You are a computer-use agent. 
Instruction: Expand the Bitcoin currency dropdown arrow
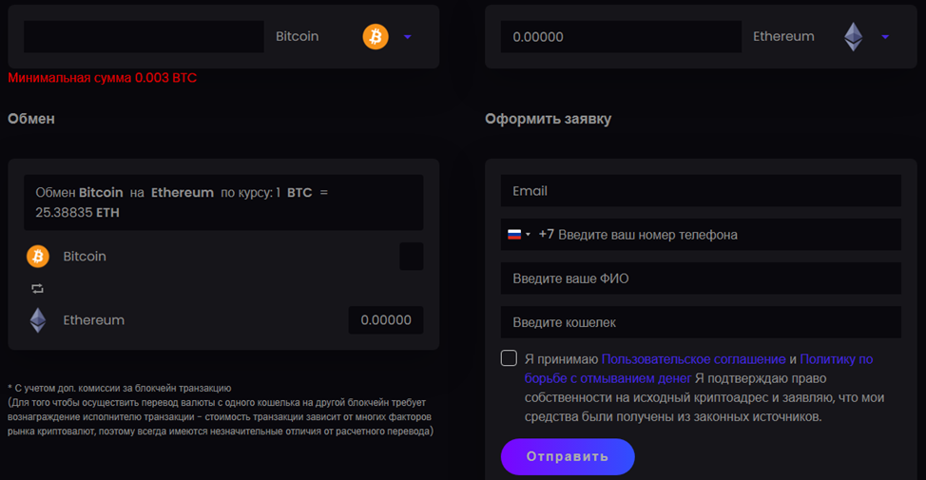[408, 37]
